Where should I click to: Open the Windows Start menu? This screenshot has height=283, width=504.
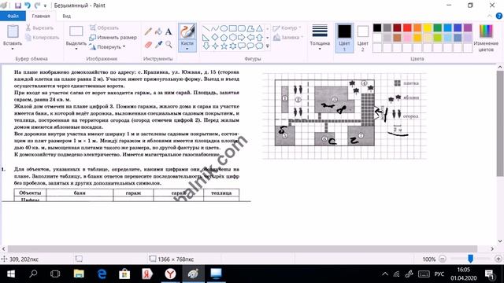[11, 274]
